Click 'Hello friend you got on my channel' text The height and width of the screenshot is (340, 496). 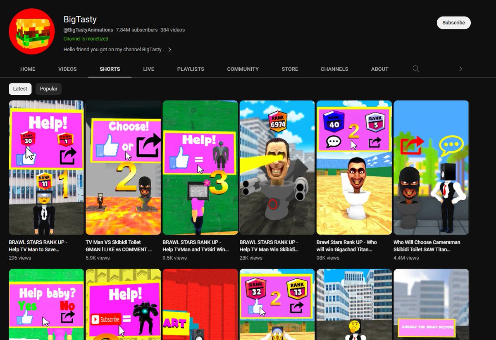pos(114,50)
